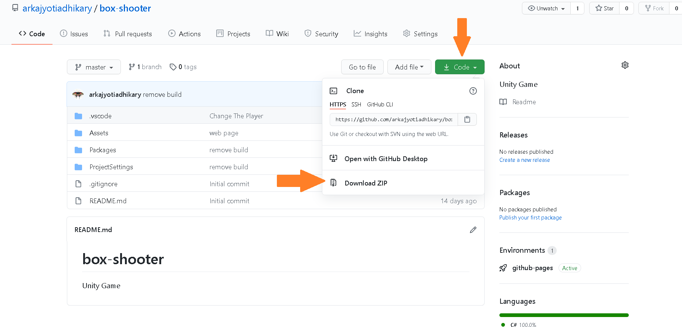The height and width of the screenshot is (327, 682).
Task: Click Publish your first package
Action: coord(530,218)
